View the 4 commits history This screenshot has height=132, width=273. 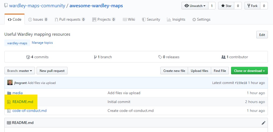coord(37,57)
